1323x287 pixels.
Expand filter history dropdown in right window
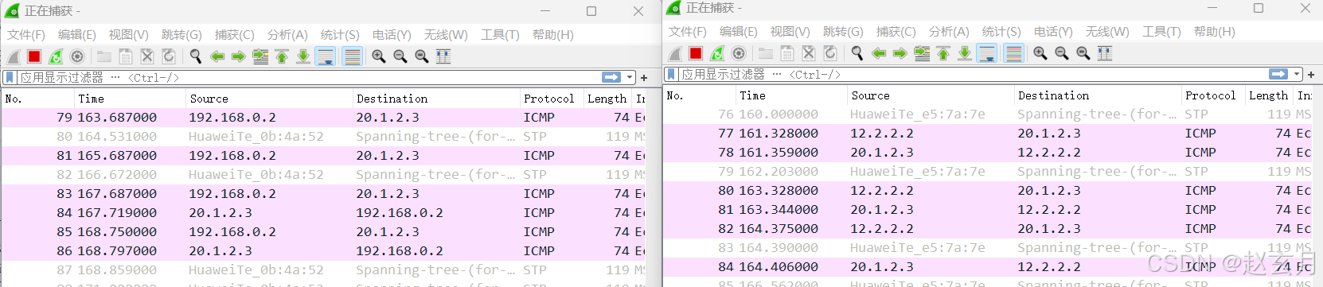click(x=1297, y=74)
